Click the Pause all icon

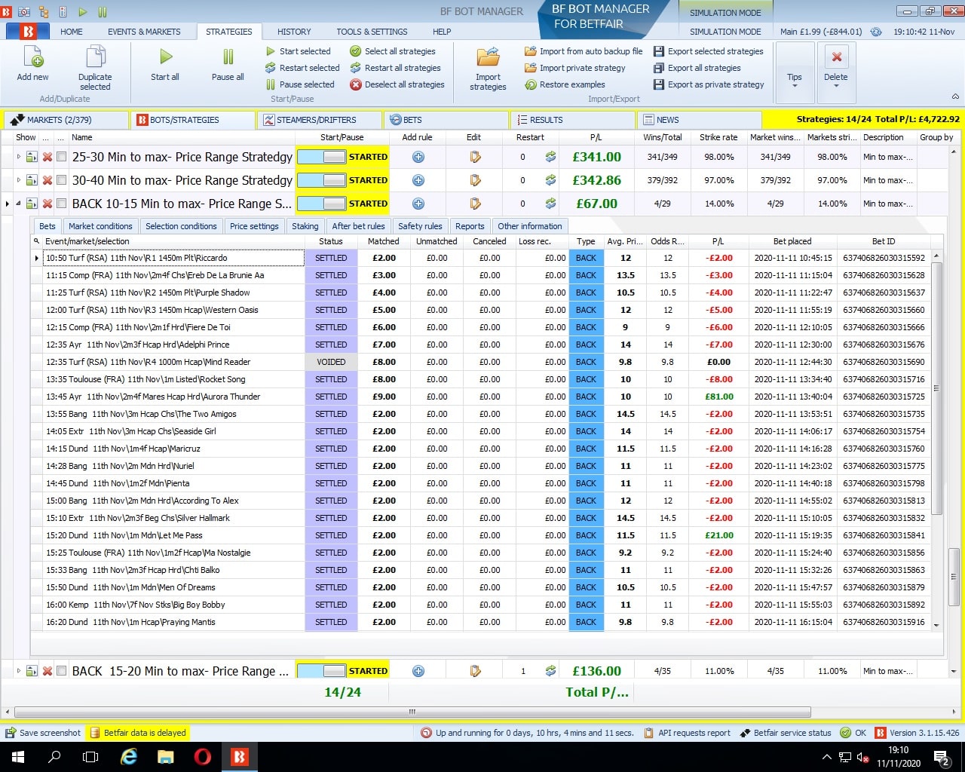tap(228, 57)
